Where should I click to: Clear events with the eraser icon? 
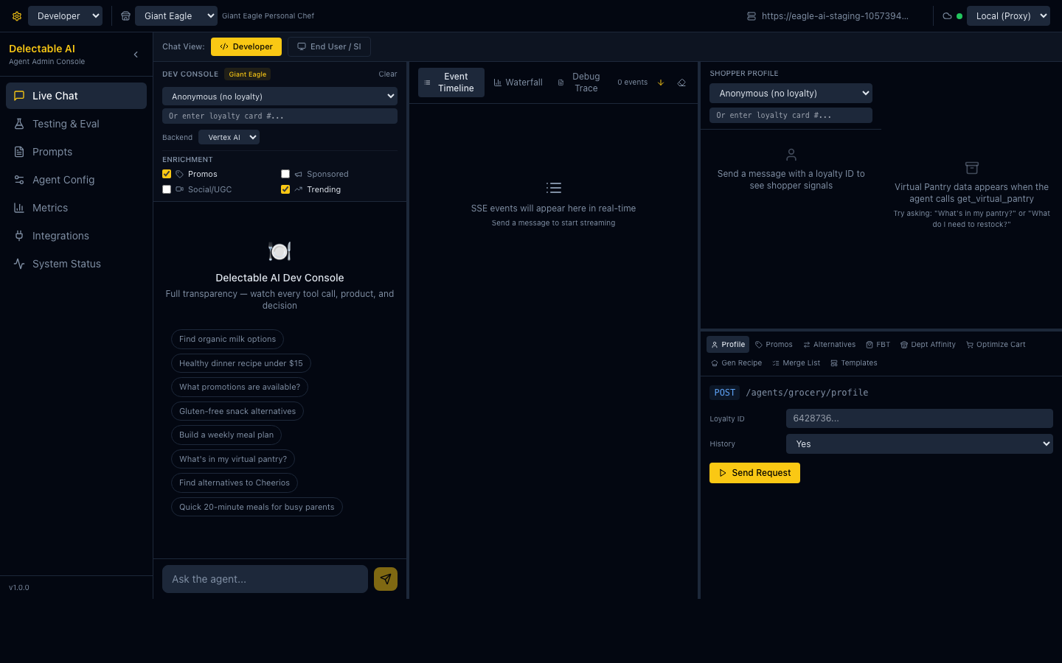pyautogui.click(x=681, y=83)
